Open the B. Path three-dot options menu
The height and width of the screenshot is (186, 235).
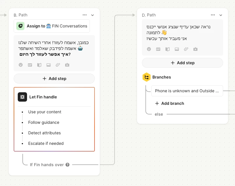coord(85,15)
